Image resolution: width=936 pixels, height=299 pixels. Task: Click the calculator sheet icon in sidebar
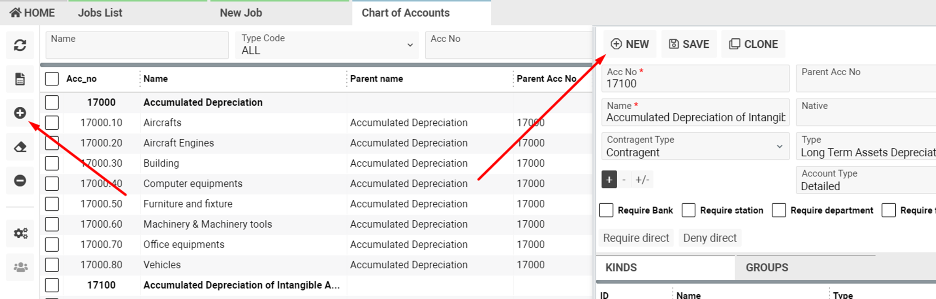20,79
